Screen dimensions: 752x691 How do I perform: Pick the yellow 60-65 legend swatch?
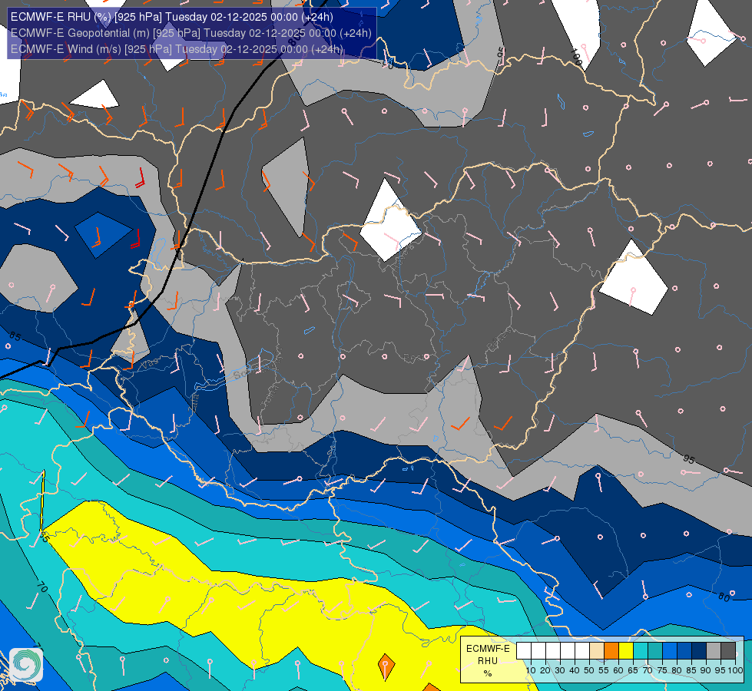tap(626, 651)
